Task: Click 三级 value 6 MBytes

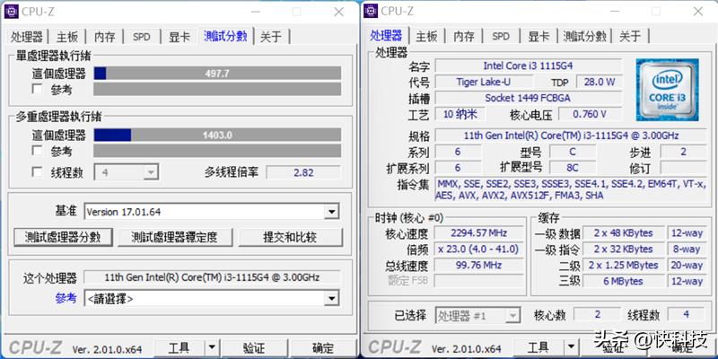Action: 623,281
